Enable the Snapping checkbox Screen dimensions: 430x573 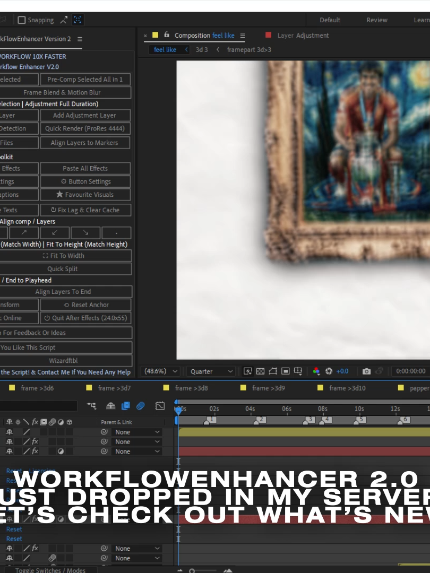point(22,20)
